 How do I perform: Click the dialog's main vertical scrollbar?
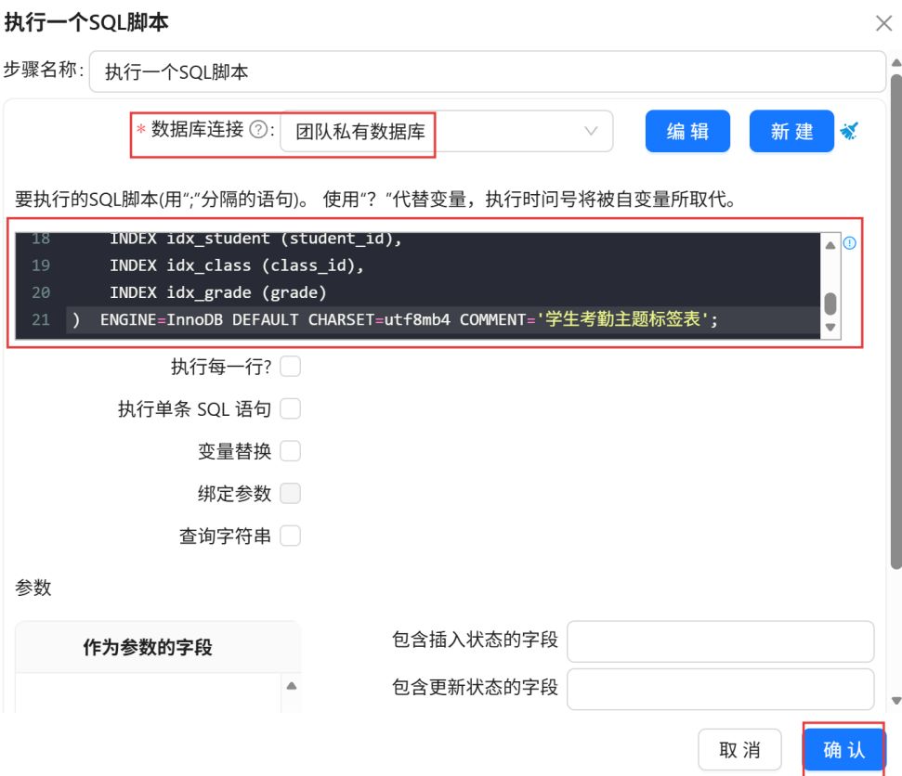click(x=895, y=322)
